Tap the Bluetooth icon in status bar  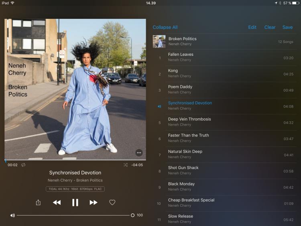[280, 3]
